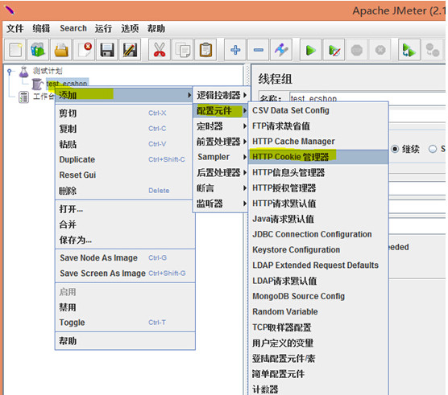Open the 帮助 menu in menu bar
448x395 pixels.
pyautogui.click(x=156, y=28)
